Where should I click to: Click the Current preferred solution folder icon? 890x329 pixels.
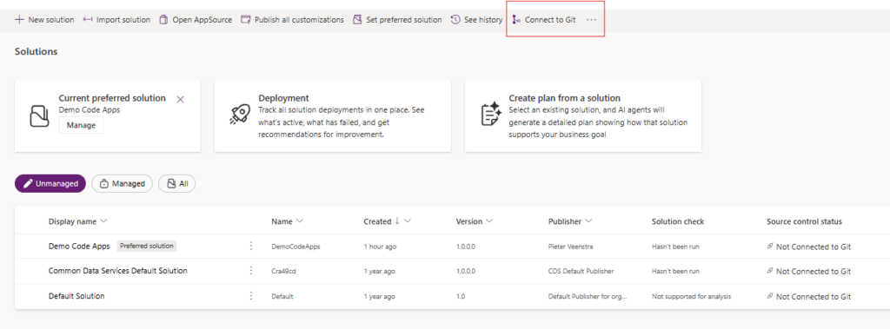40,115
